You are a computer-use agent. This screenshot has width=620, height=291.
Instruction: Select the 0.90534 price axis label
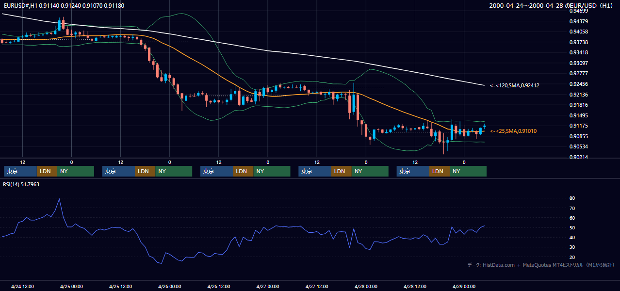pos(578,146)
